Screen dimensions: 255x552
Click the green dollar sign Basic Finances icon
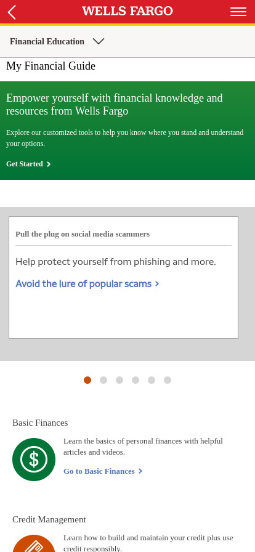(x=34, y=460)
